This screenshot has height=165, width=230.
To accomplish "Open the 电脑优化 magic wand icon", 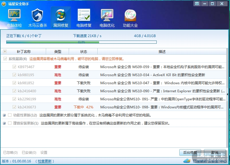I will (x=107, y=15).
